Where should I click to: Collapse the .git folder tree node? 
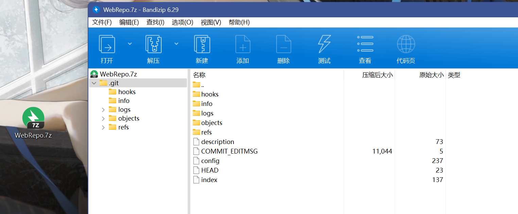[94, 83]
